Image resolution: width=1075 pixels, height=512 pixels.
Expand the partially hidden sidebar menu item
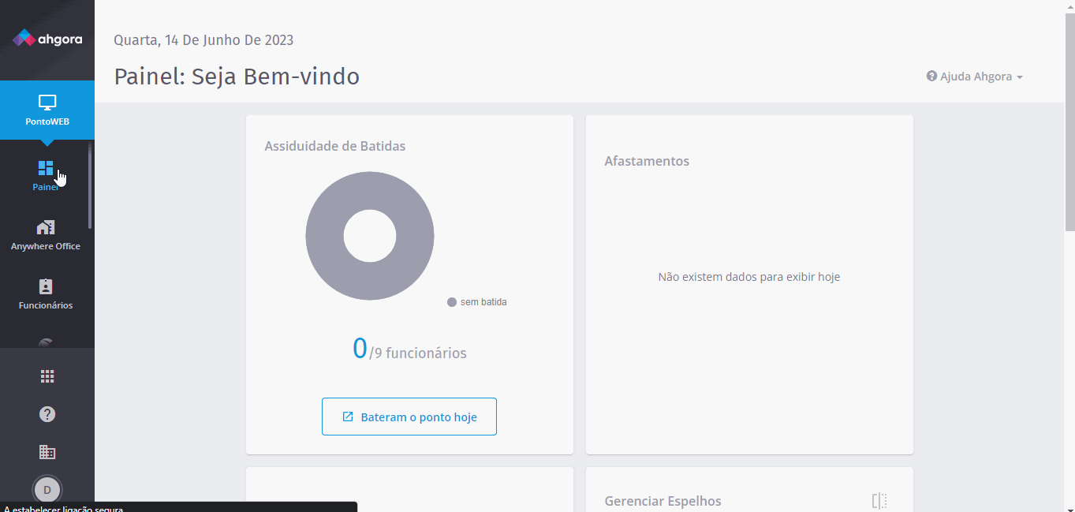tap(47, 341)
